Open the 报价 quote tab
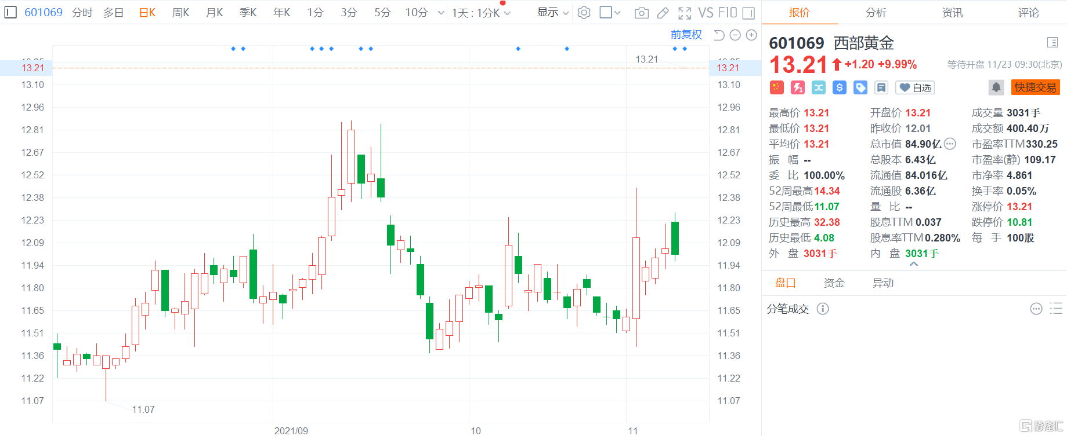1067x436 pixels. coord(800,12)
